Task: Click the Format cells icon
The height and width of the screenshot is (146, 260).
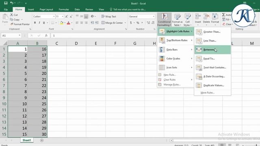Action: (x=215, y=17)
